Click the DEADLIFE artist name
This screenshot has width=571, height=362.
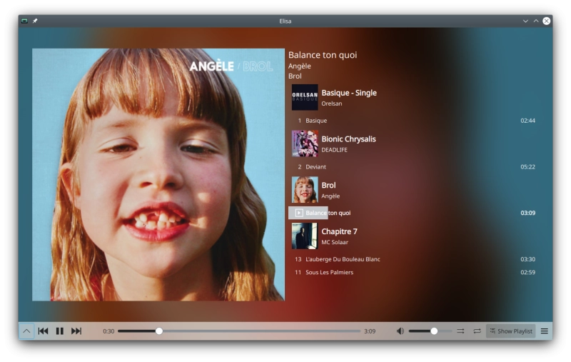pos(334,150)
